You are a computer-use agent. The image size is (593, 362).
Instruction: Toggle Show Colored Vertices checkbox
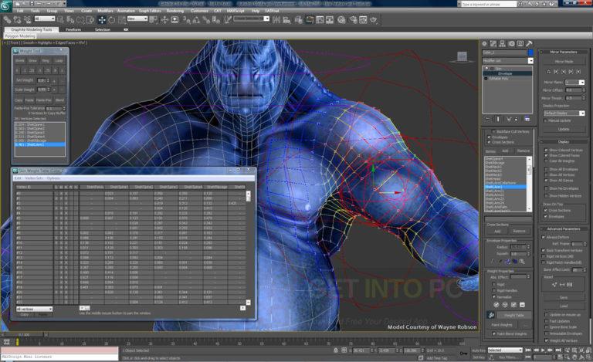546,150
